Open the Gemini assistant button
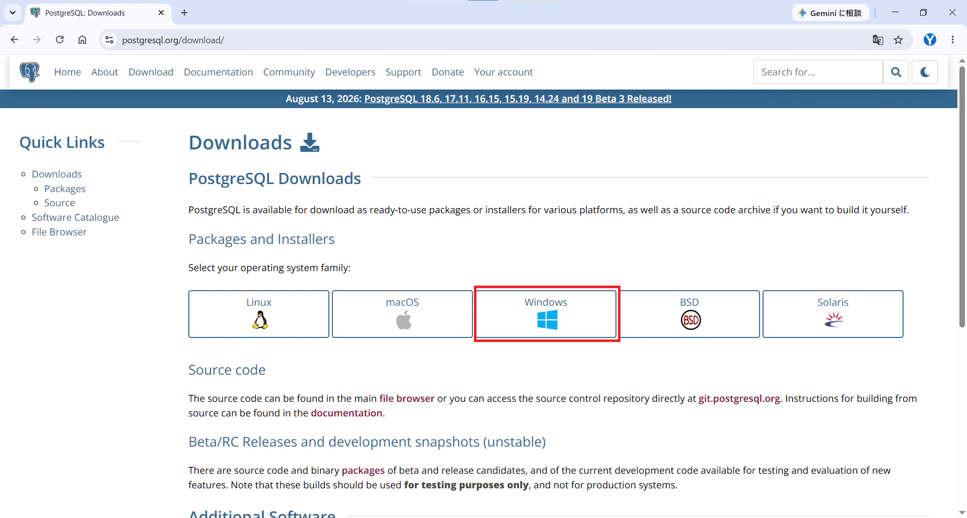Image resolution: width=967 pixels, height=518 pixels. [830, 13]
